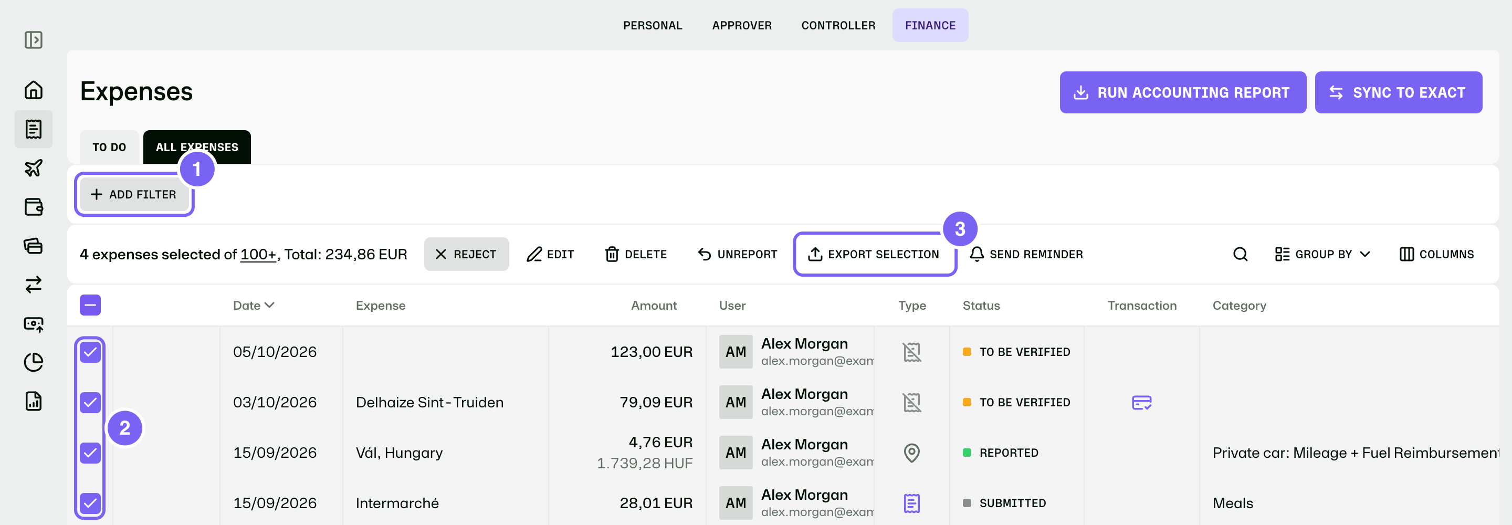This screenshot has width=1512, height=525.
Task: Delete the selected expenses
Action: pyautogui.click(x=636, y=254)
